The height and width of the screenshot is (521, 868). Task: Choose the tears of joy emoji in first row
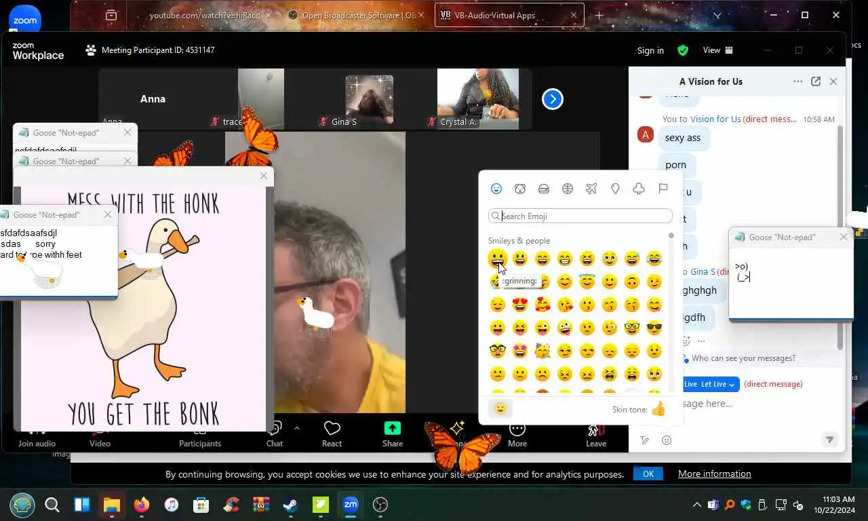[654, 258]
